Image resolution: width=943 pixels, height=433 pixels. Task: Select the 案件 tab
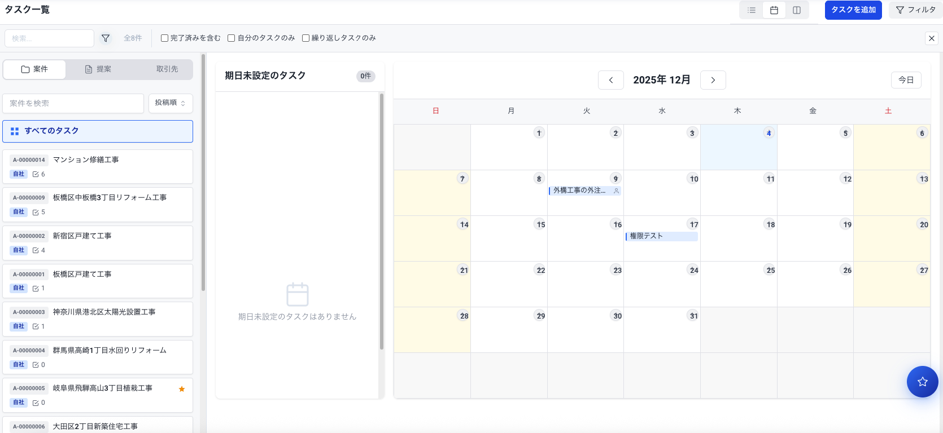pos(34,69)
